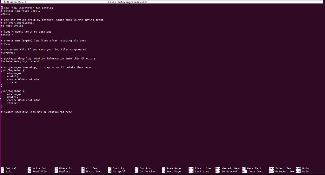325x175 pixels.
Task: Click the '# of /var/log/syslog.' comment line
Action: (x=17, y=23)
